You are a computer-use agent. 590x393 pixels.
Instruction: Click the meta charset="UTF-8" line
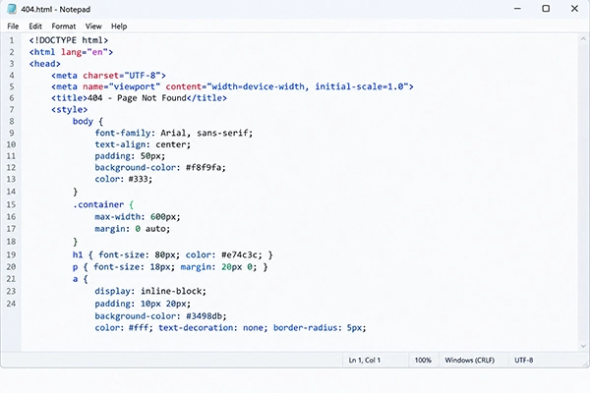[108, 76]
